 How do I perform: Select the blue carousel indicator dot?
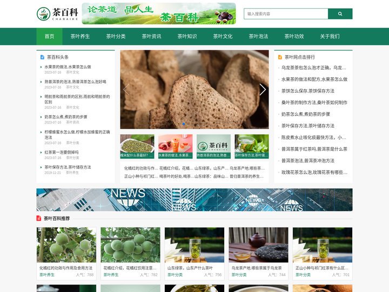(x=184, y=124)
